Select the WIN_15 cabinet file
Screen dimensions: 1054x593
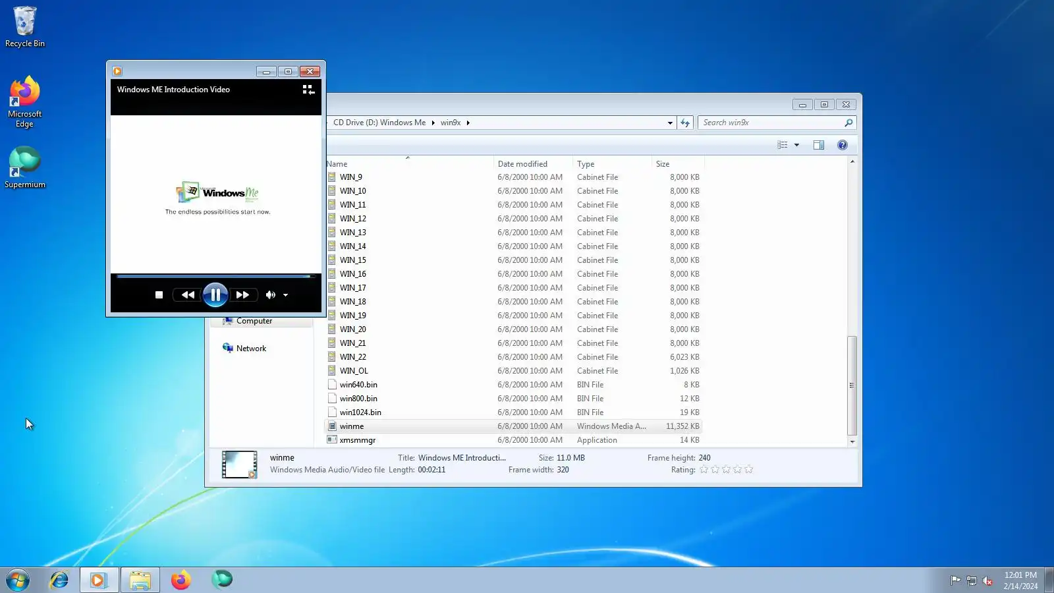(x=513, y=260)
